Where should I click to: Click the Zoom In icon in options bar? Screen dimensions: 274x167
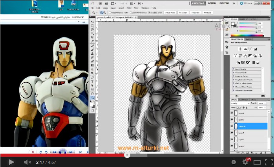pos(102,13)
